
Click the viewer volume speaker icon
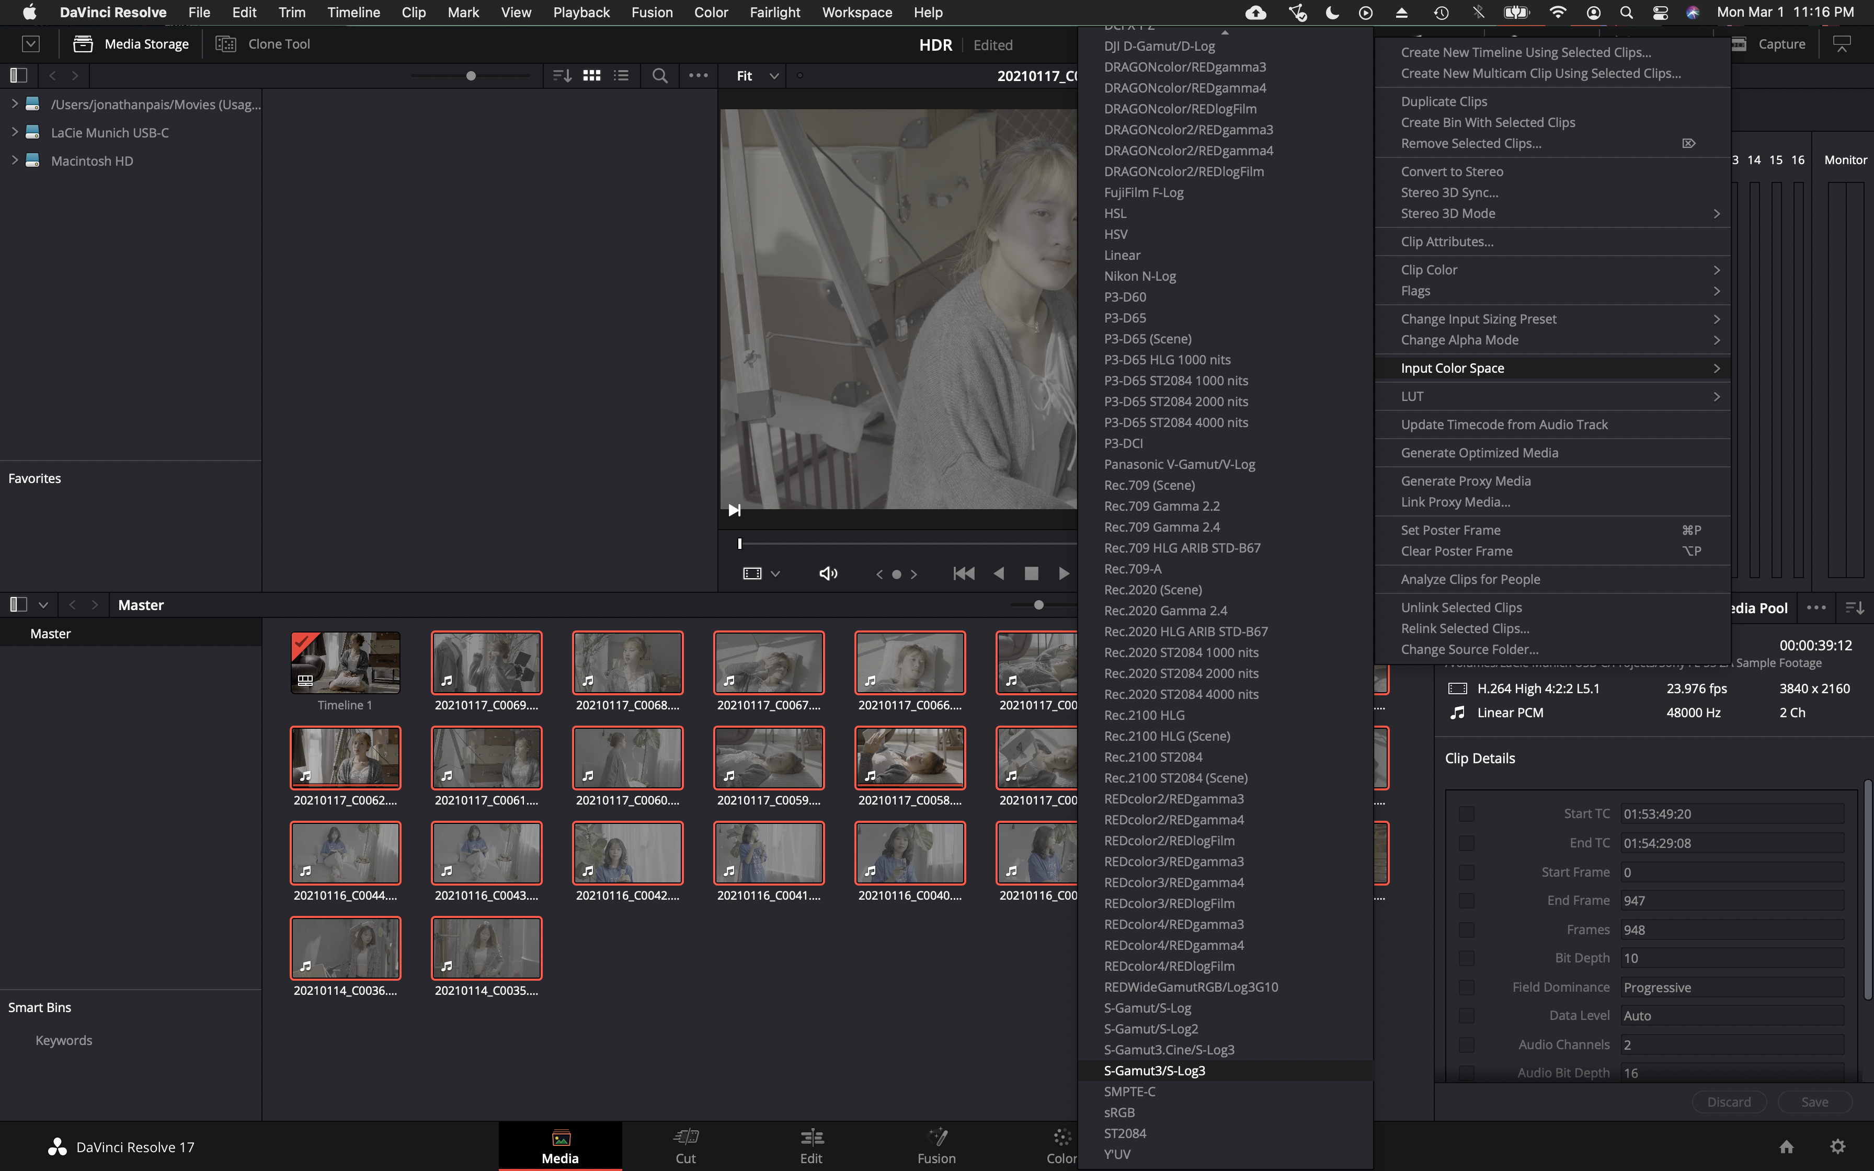coord(828,573)
